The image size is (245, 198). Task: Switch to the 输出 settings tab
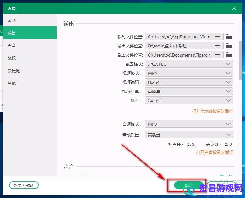30,33
